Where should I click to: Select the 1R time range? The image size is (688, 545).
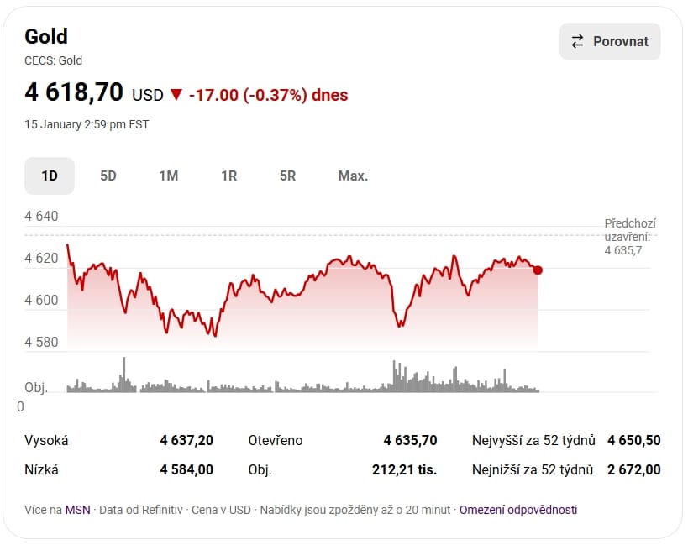click(228, 176)
